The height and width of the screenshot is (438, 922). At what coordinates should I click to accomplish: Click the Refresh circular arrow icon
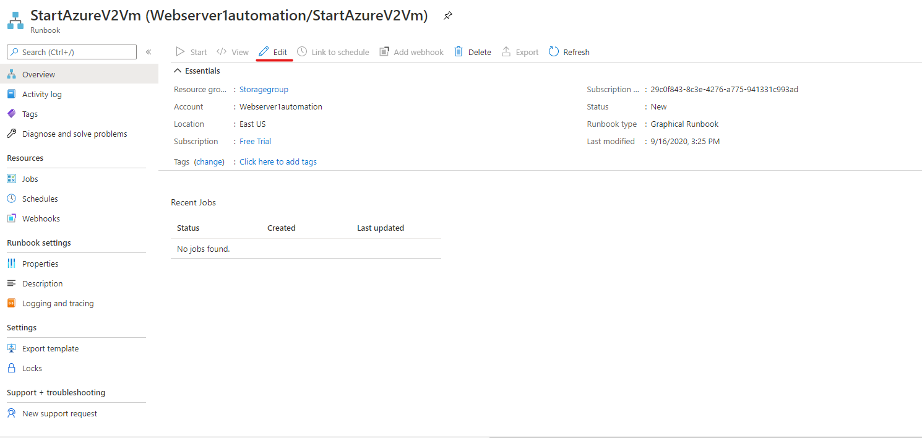554,52
